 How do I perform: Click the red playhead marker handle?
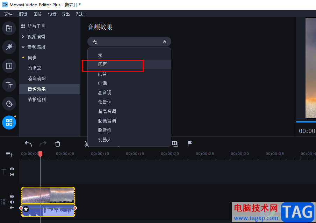40,154
